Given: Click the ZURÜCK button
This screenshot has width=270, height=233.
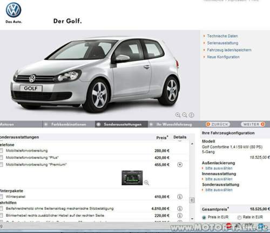Looking at the screenshot, I should 218,124.
